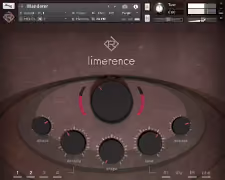Click the keyboard icon beside Max voices
This screenshot has width=225, height=180.
coord(112,13)
